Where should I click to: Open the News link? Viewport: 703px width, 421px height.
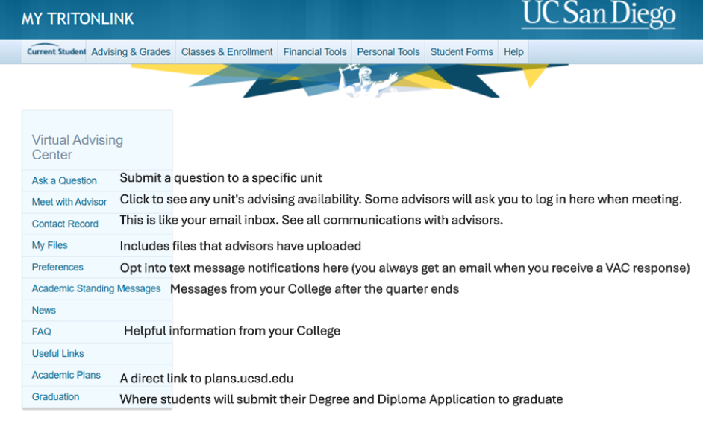[x=43, y=311]
